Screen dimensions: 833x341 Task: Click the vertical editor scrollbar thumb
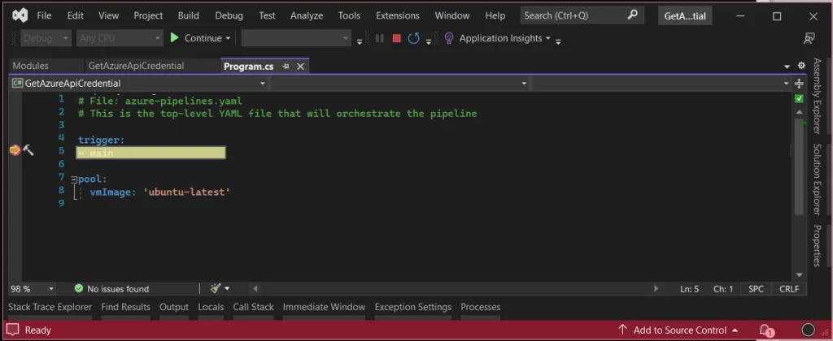(x=799, y=166)
